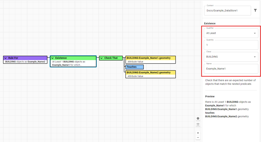Zoom in with the plus button

tap(198, 133)
